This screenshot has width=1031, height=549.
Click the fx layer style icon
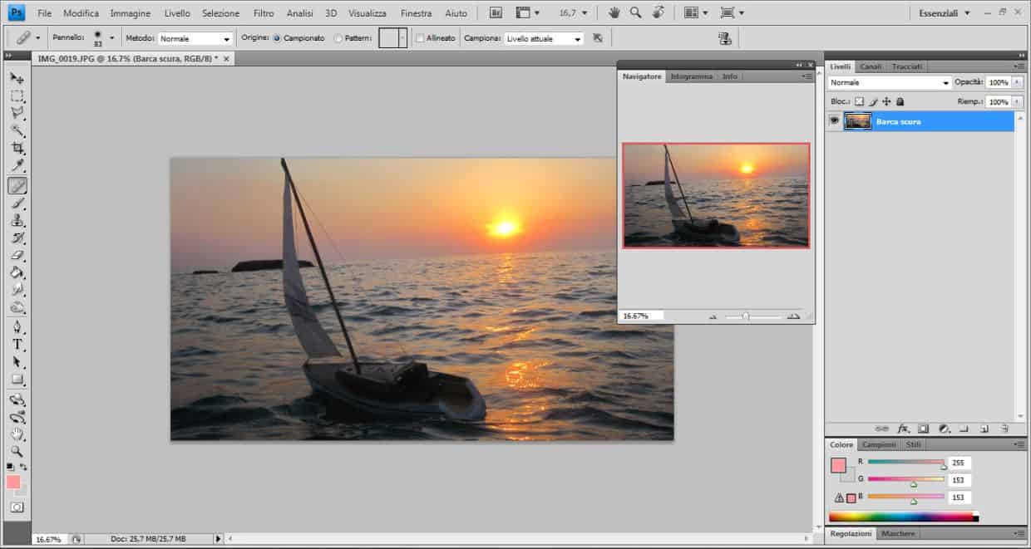tap(903, 429)
